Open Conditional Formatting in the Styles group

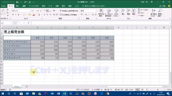click(101, 13)
